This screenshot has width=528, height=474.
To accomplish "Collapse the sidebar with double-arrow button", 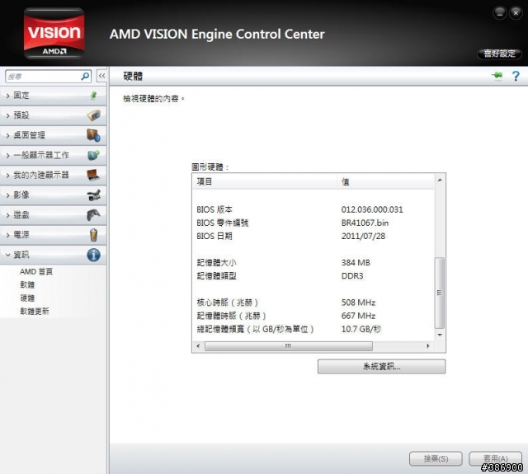I will pos(101,76).
